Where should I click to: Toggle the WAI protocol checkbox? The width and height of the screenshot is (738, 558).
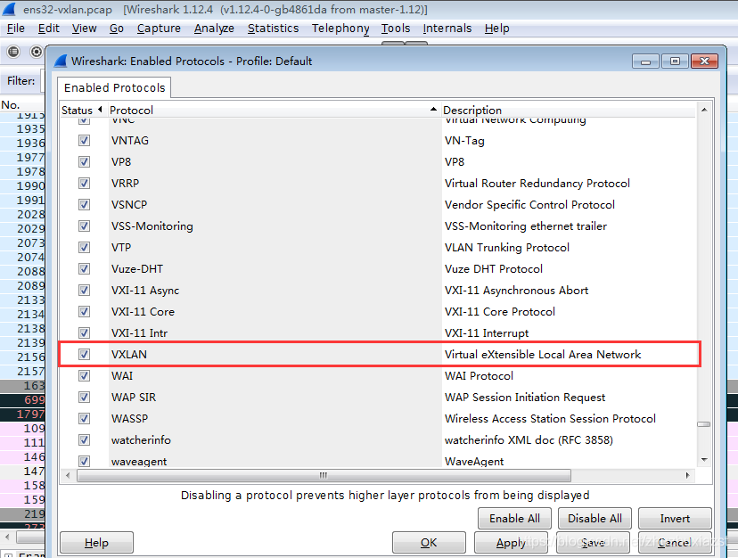click(x=85, y=376)
